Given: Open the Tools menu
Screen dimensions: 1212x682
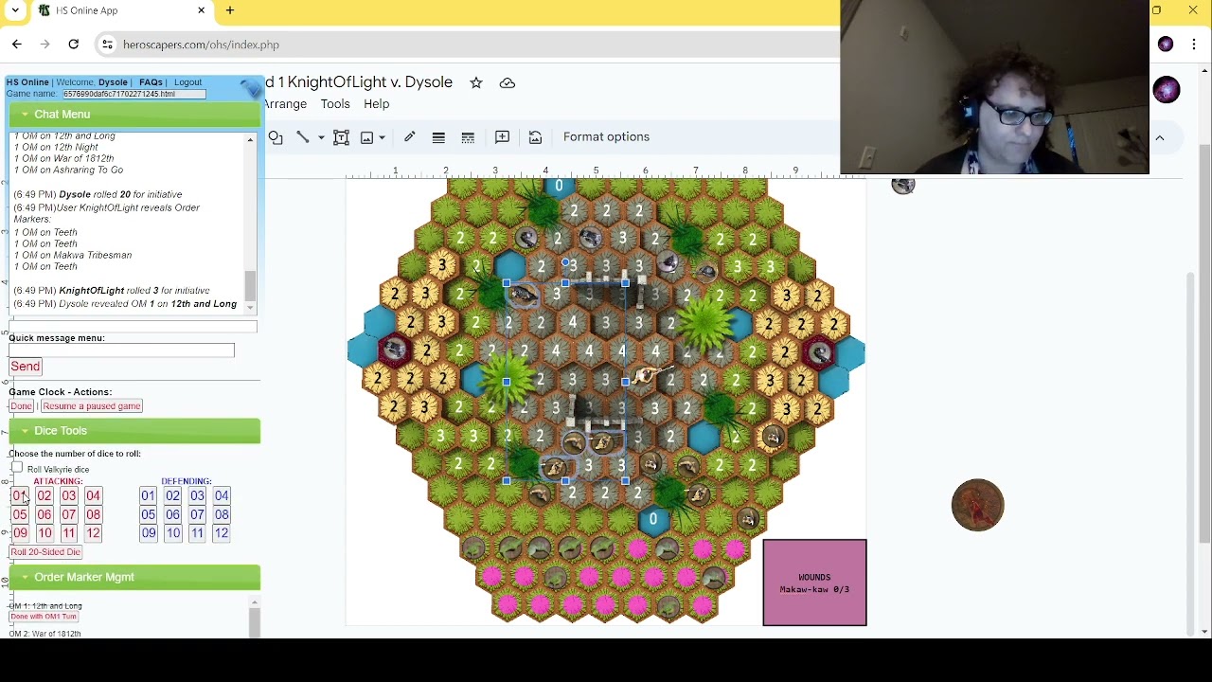Looking at the screenshot, I should 335,104.
